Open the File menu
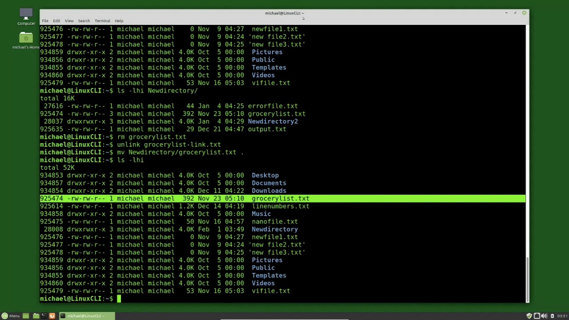Screen dimensions: 569x320 [45, 21]
